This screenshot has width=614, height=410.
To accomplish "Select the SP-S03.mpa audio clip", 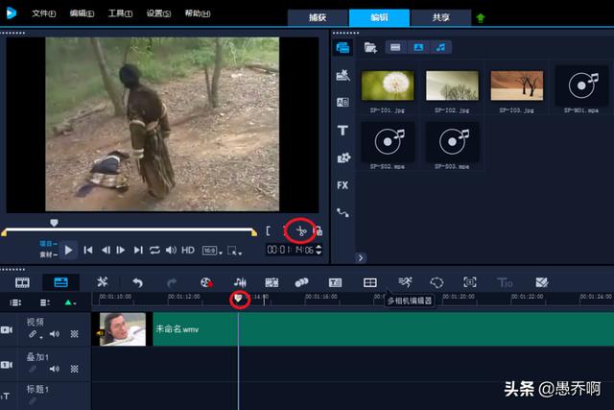I will click(x=452, y=142).
